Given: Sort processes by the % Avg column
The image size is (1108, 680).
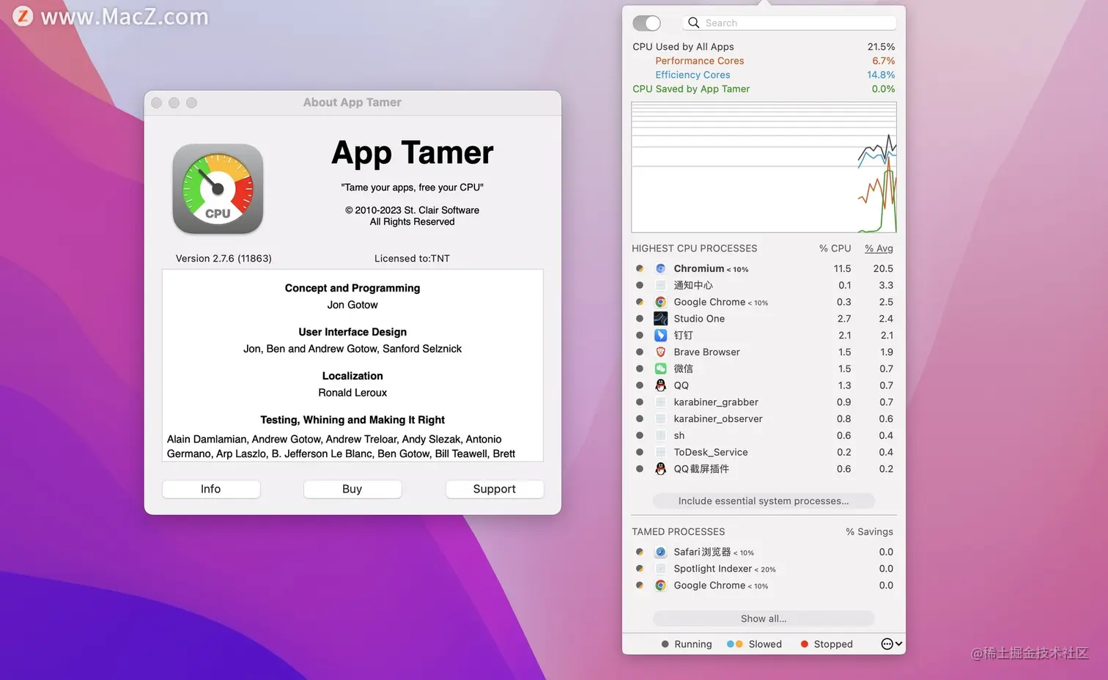Looking at the screenshot, I should click(x=879, y=248).
